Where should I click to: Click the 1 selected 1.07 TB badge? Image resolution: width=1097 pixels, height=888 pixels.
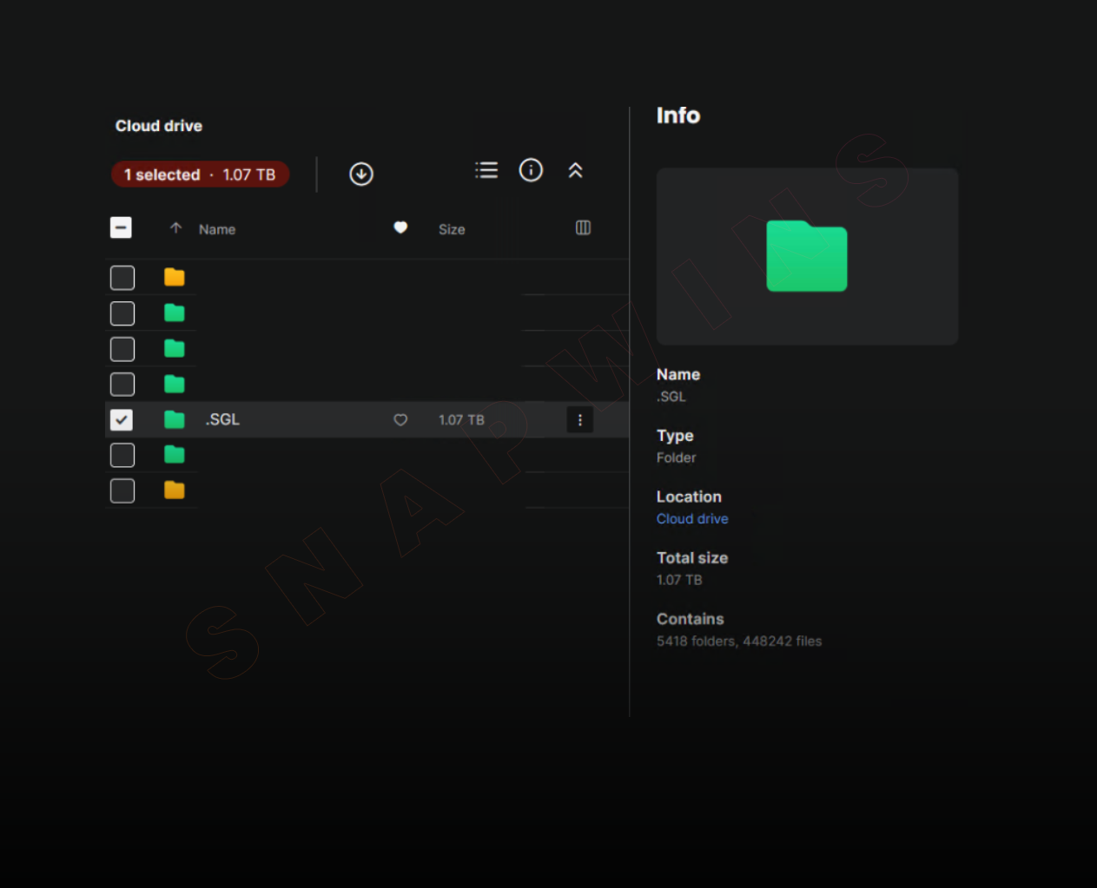click(200, 174)
